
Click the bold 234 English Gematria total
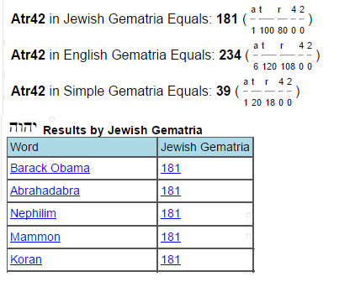[230, 55]
